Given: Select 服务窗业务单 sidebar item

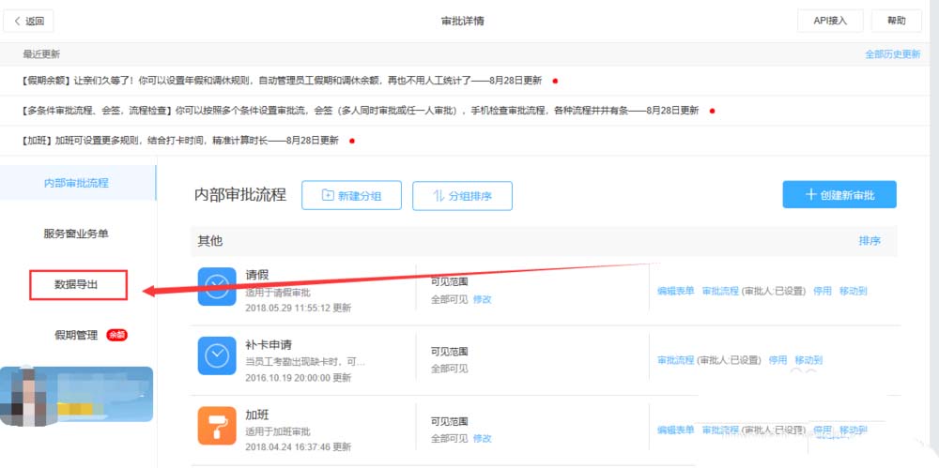Looking at the screenshot, I should tap(82, 234).
